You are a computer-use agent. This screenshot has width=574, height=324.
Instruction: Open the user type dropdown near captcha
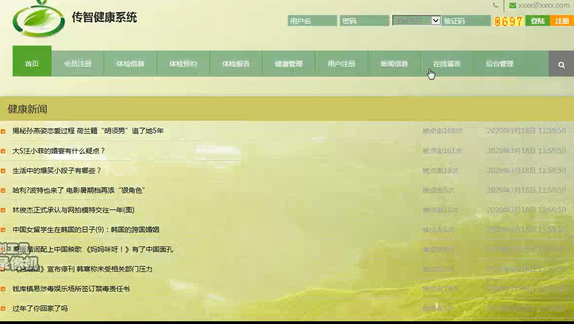pyautogui.click(x=435, y=21)
